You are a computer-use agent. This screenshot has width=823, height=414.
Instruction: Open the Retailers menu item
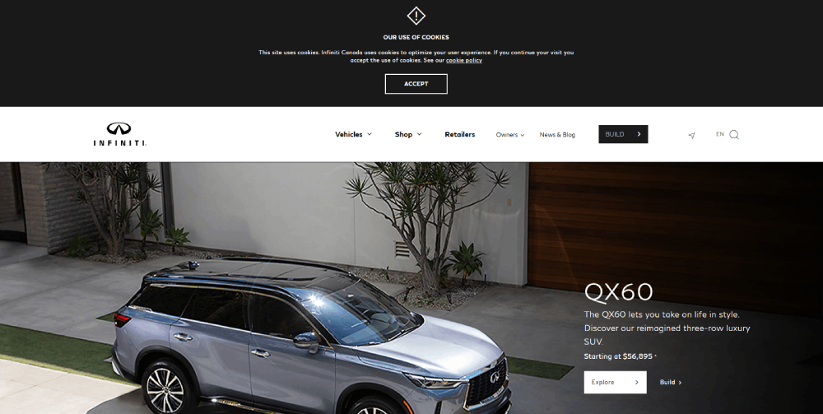click(x=460, y=134)
